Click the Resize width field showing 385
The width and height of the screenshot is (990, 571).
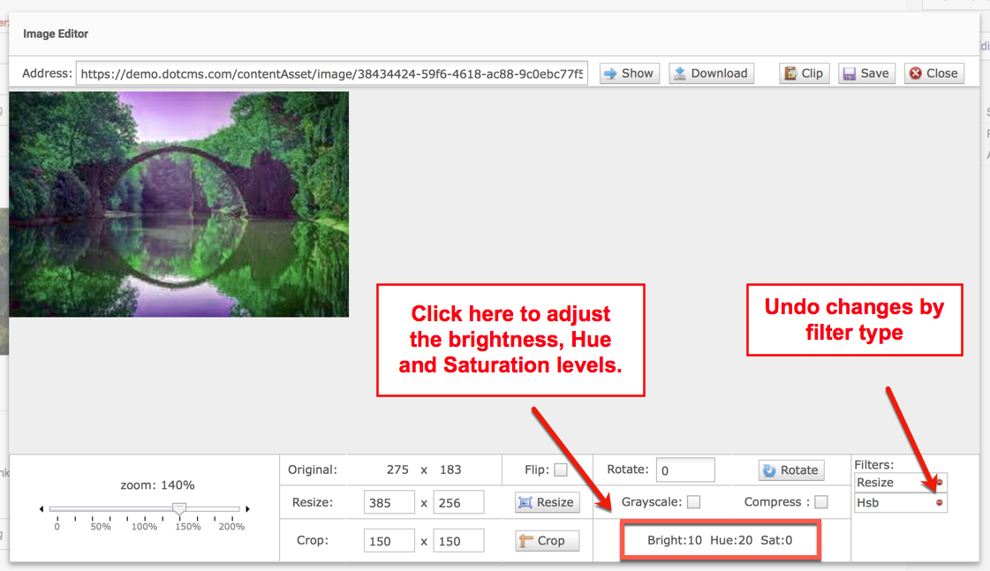click(x=389, y=503)
